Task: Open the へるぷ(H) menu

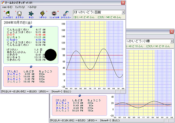Action: [32, 7]
